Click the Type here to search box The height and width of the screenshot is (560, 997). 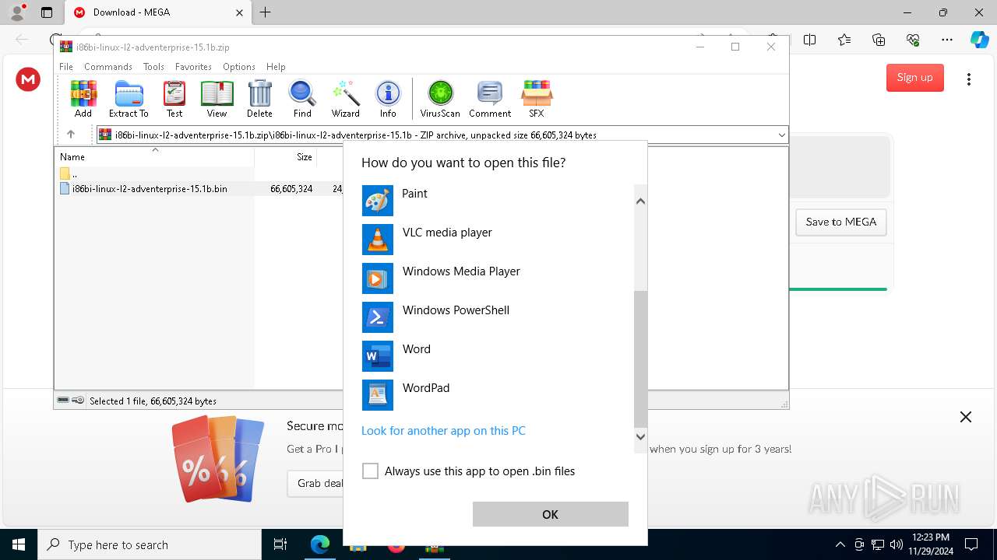150,544
